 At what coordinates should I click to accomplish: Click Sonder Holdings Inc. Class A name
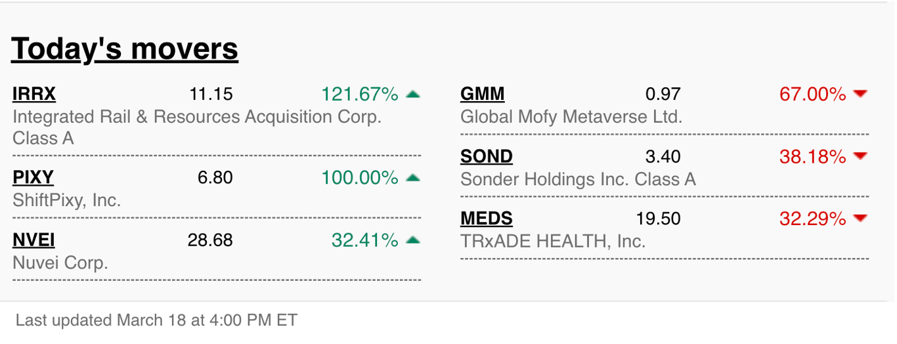[x=578, y=179]
